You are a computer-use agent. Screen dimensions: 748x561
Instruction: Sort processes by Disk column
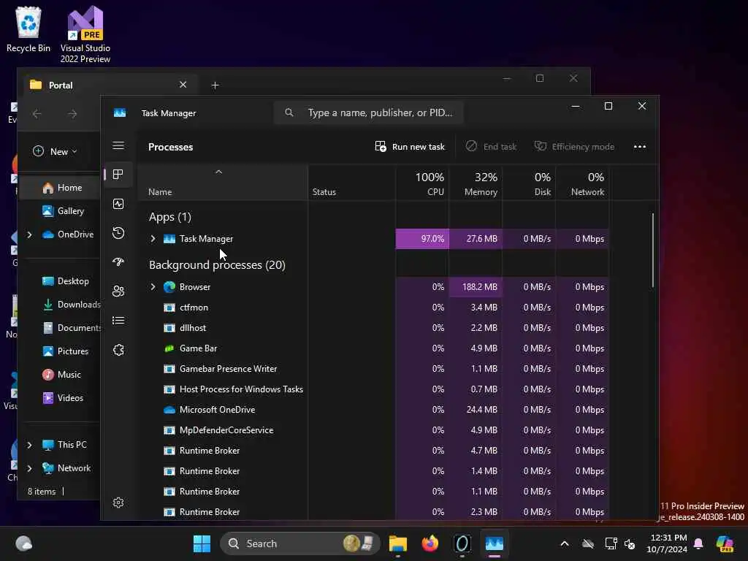(529, 183)
